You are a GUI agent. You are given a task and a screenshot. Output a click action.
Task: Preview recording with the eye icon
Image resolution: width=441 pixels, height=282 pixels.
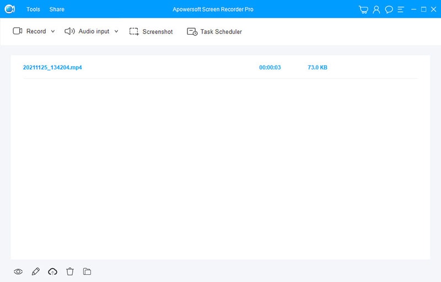coord(18,272)
